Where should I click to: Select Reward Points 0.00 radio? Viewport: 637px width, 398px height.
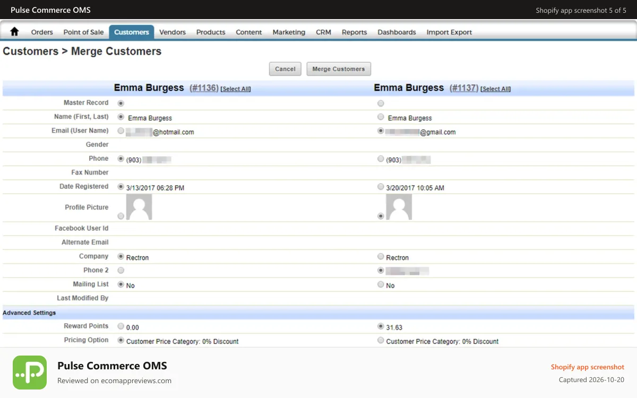[x=121, y=326]
